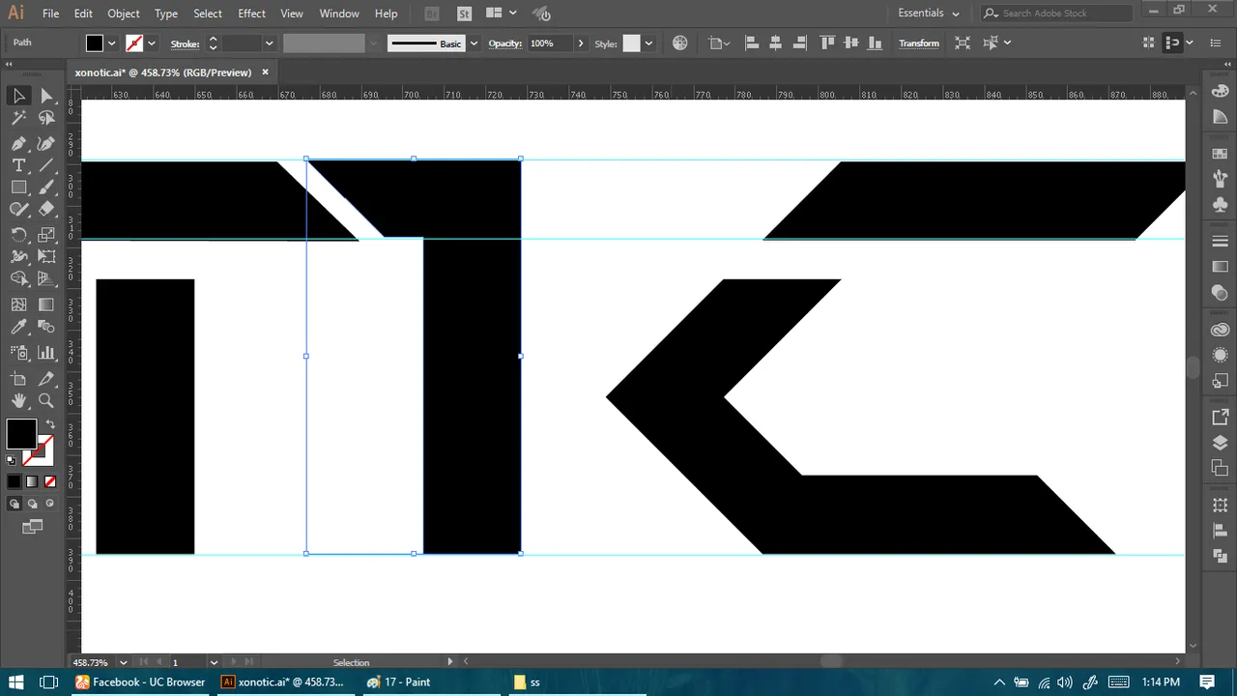Expand the Opacity value arrow
The height and width of the screenshot is (696, 1237).
coord(580,43)
